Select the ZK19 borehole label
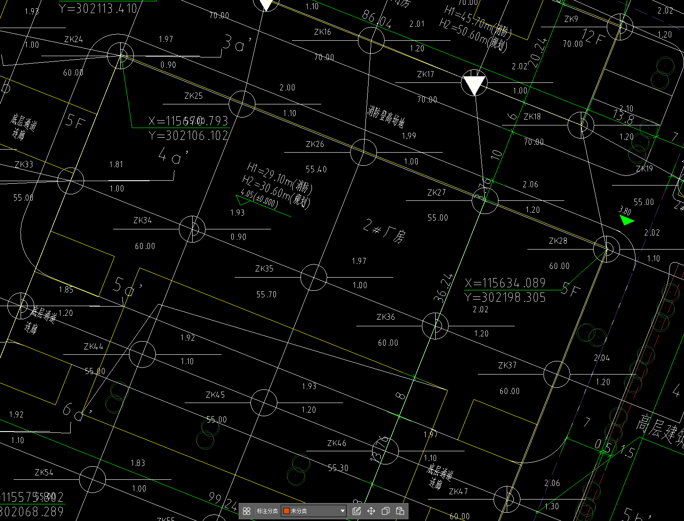Image resolution: width=684 pixels, height=521 pixels. tap(644, 168)
